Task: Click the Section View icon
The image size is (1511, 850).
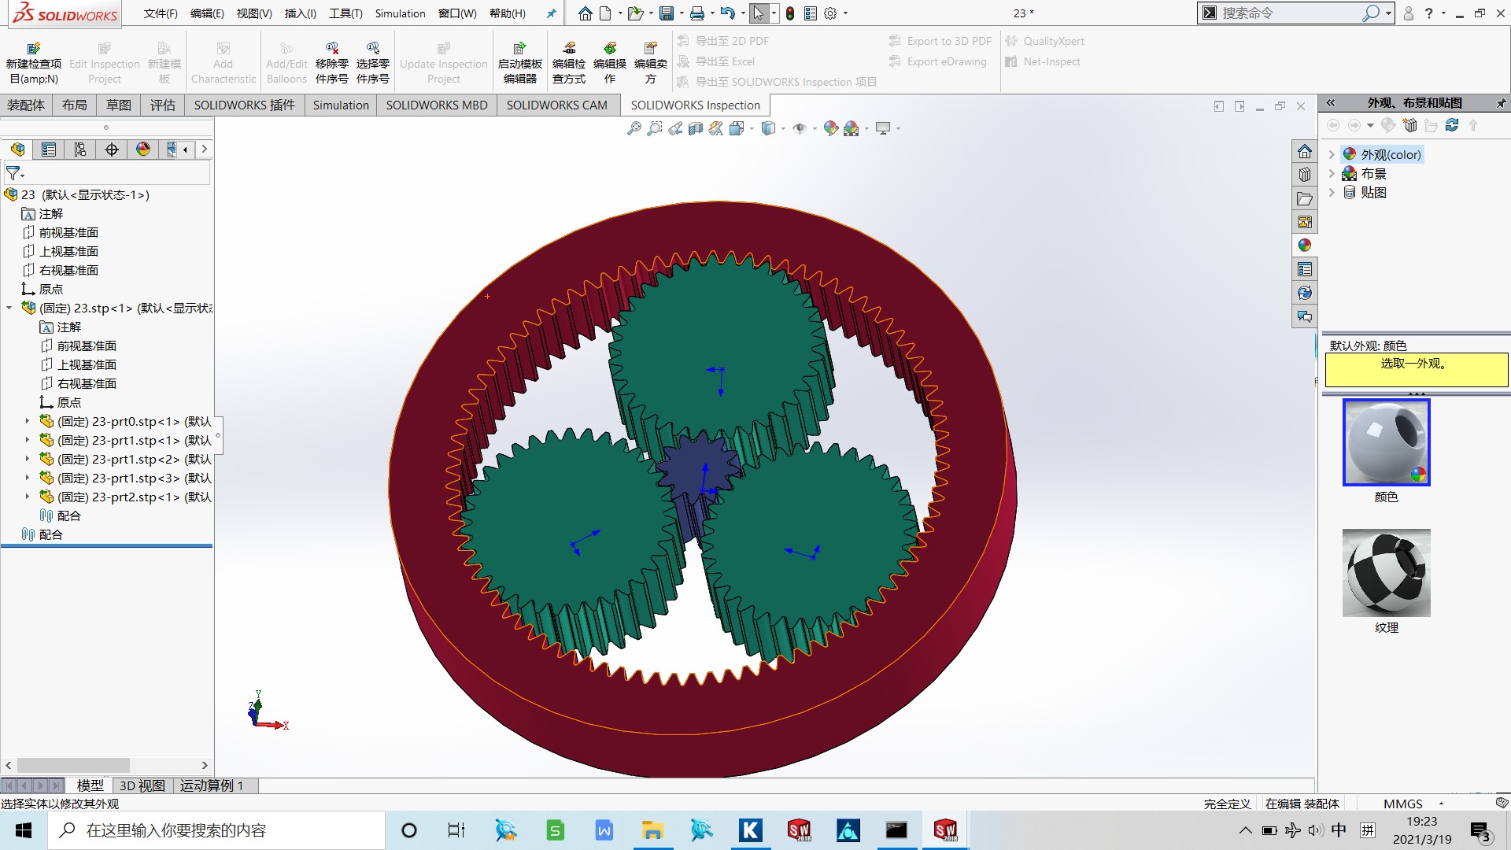Action: (x=696, y=128)
